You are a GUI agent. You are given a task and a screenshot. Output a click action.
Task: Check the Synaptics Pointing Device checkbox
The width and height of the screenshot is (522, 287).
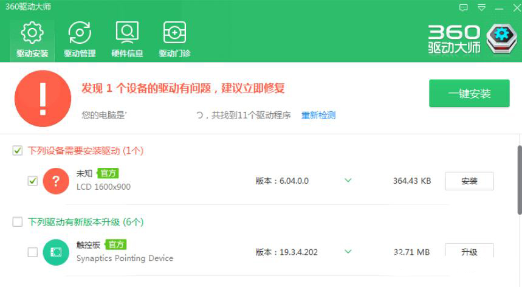[32, 252]
